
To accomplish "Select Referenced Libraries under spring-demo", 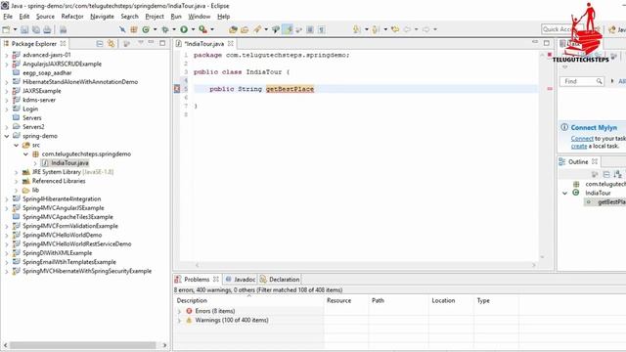I will point(59,181).
